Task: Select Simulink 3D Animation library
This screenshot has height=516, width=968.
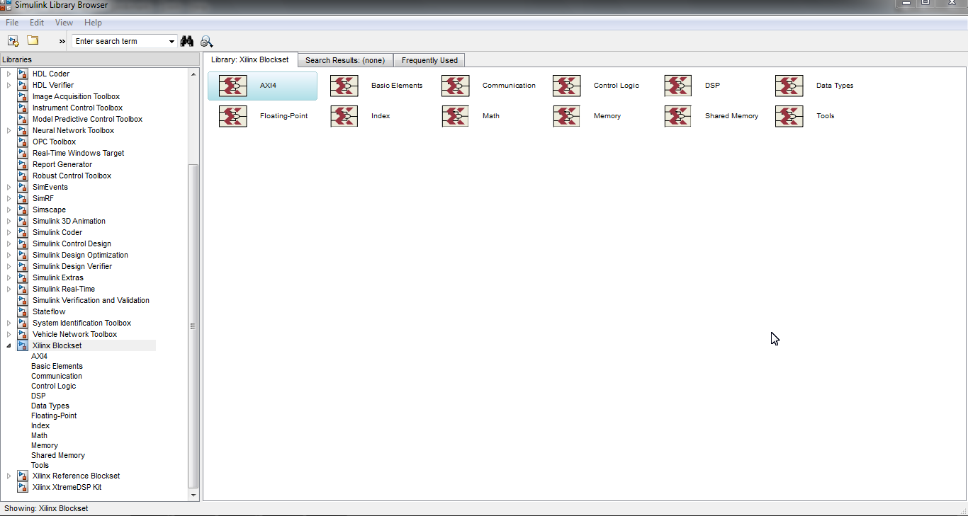Action: (69, 221)
